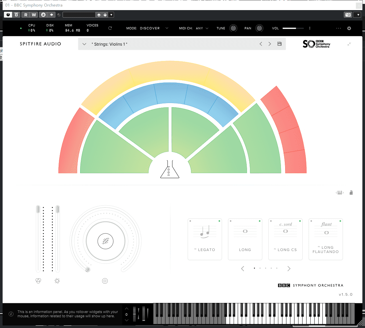Viewport: 365px width, 328px height.
Task: Click the refresh icon next to Voices
Action: (x=110, y=28)
